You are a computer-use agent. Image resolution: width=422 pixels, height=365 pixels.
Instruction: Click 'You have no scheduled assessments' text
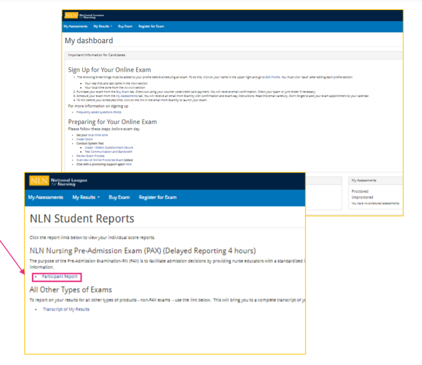(x=376, y=203)
